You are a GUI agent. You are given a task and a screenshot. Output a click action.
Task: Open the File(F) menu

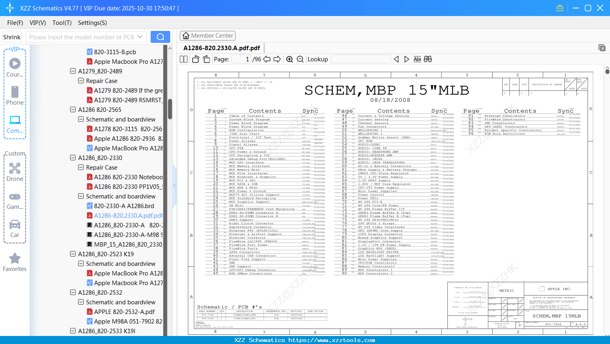[15, 23]
